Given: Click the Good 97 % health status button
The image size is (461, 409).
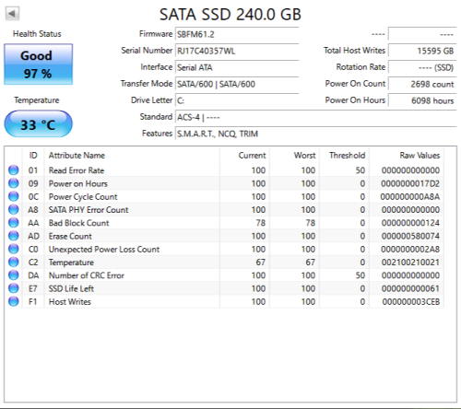Looking at the screenshot, I should pyautogui.click(x=38, y=64).
